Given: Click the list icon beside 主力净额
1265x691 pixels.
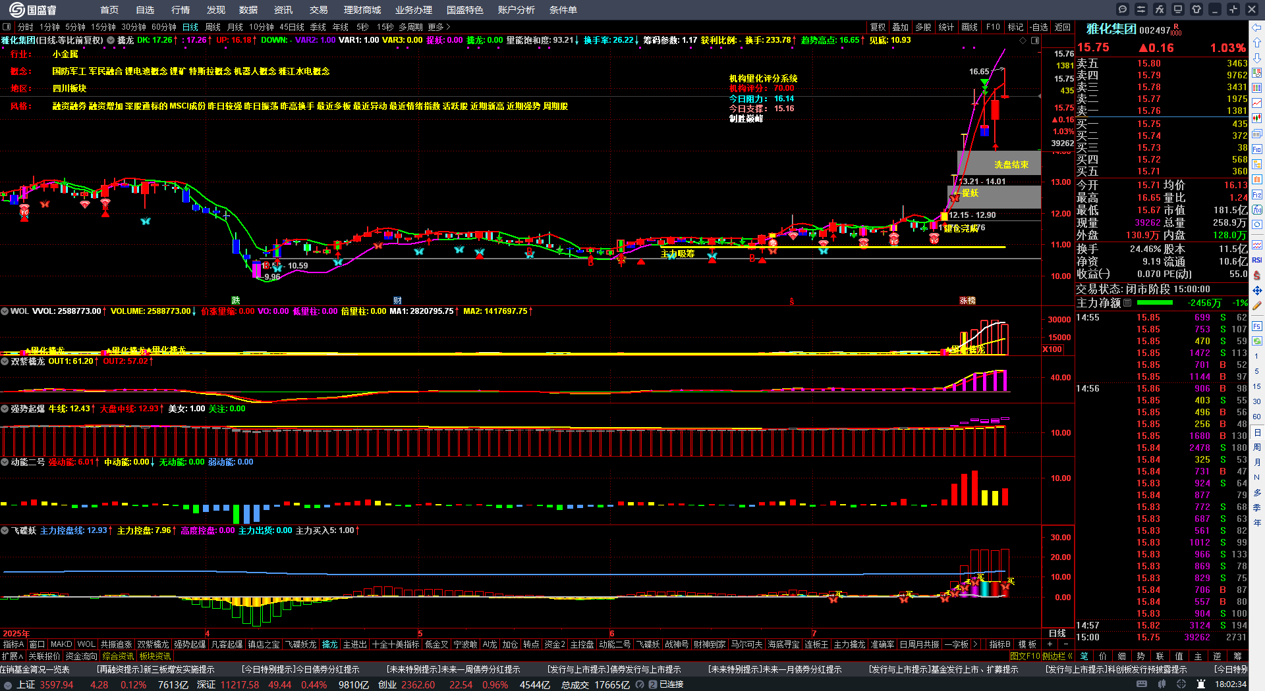Looking at the screenshot, I should point(1127,303).
